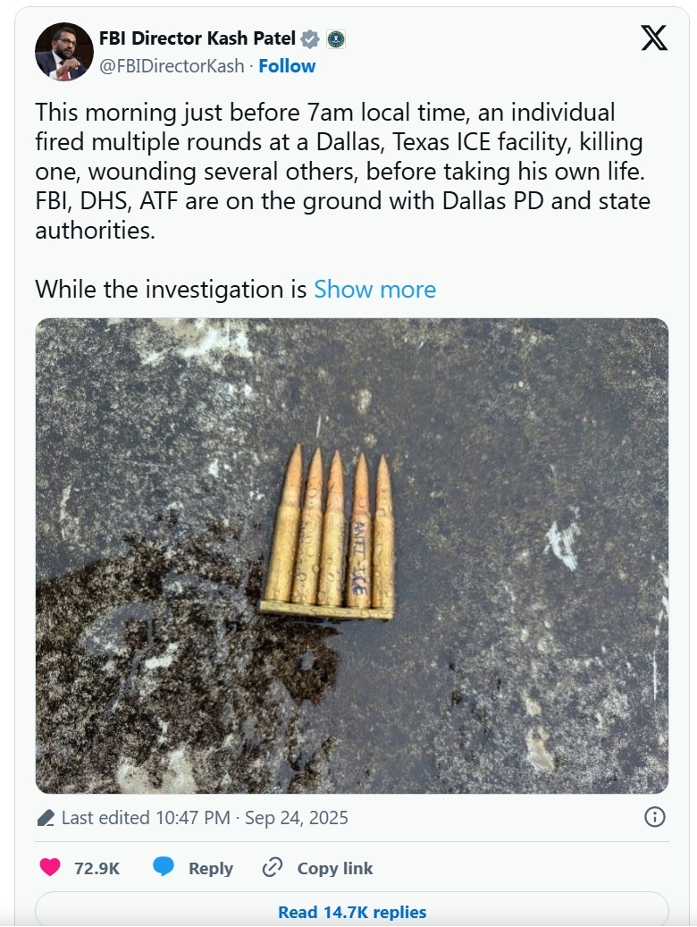Like the post with the heart icon
This screenshot has width=697, height=927.
[51, 867]
